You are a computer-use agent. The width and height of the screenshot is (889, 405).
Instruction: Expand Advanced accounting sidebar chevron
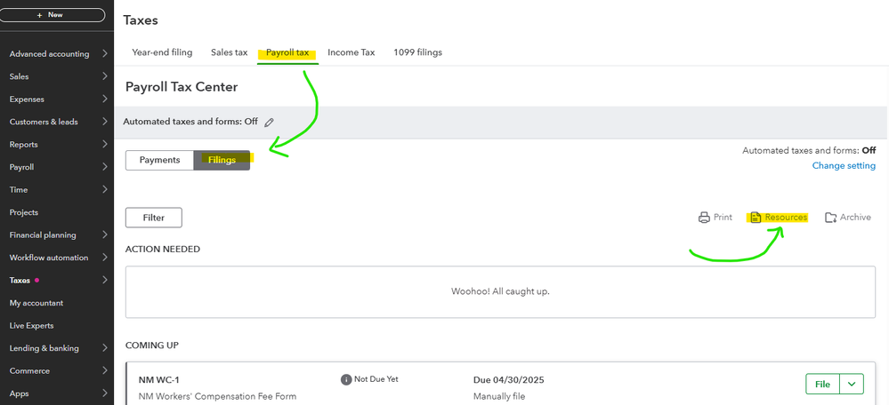click(105, 54)
